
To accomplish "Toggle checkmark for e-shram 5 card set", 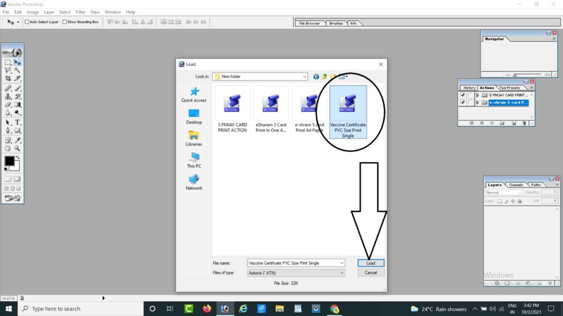I will pyautogui.click(x=462, y=103).
